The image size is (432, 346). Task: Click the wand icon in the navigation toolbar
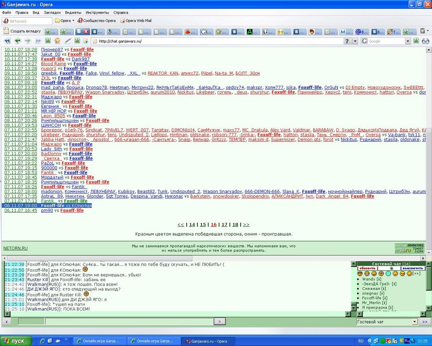(67, 41)
